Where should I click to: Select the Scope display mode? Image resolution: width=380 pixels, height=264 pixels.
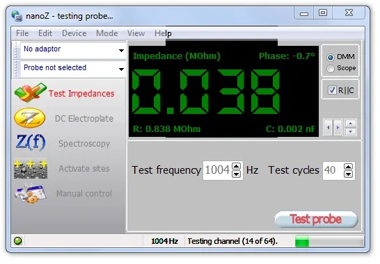[x=330, y=69]
